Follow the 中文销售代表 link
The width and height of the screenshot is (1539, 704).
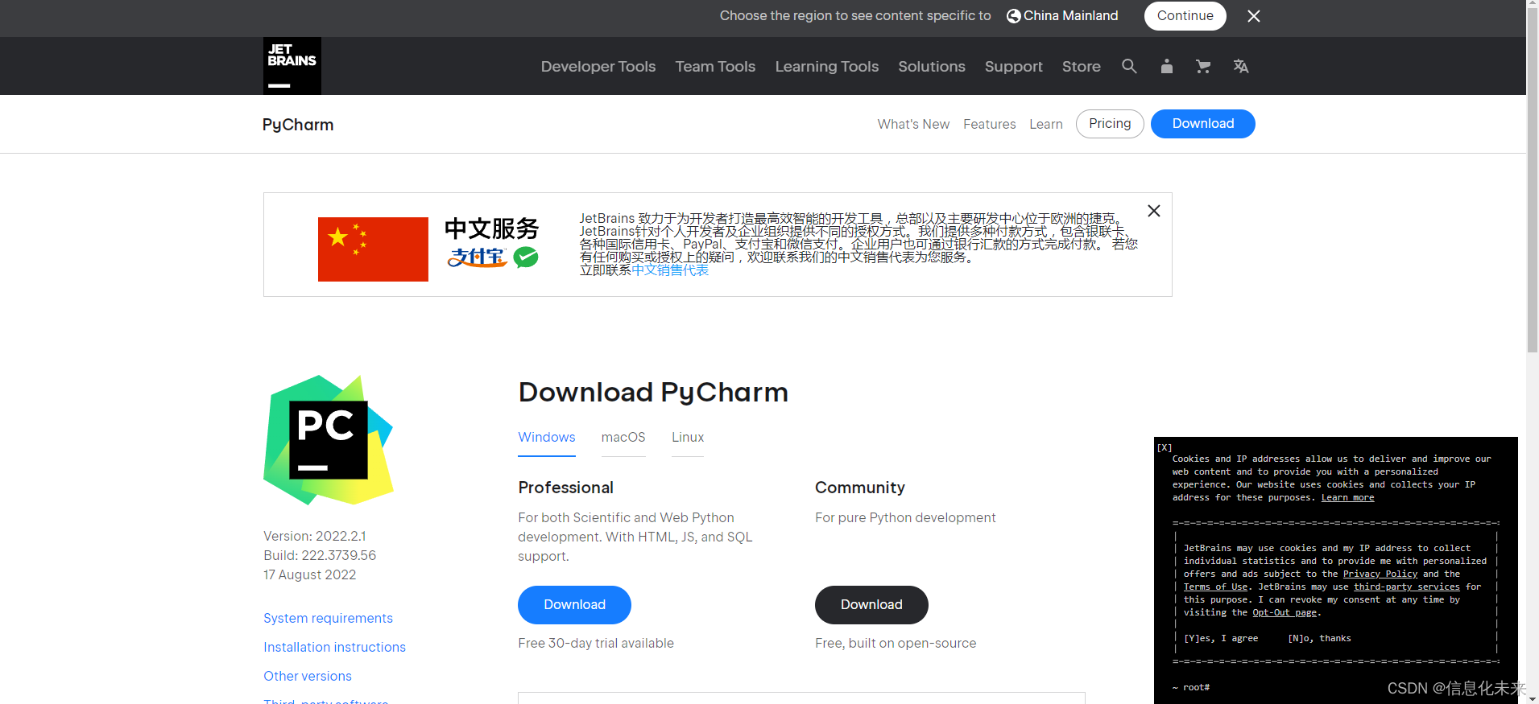point(670,270)
